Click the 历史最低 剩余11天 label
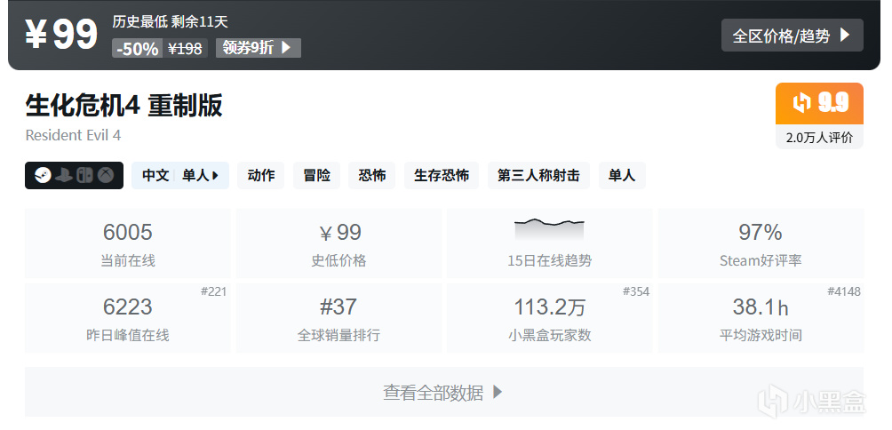The height and width of the screenshot is (430, 892). pyautogui.click(x=170, y=21)
